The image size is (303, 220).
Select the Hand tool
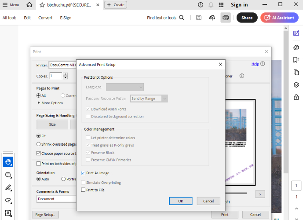point(8,162)
